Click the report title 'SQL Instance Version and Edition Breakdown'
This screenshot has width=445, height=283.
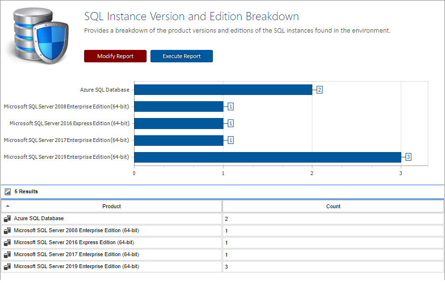[x=192, y=16]
